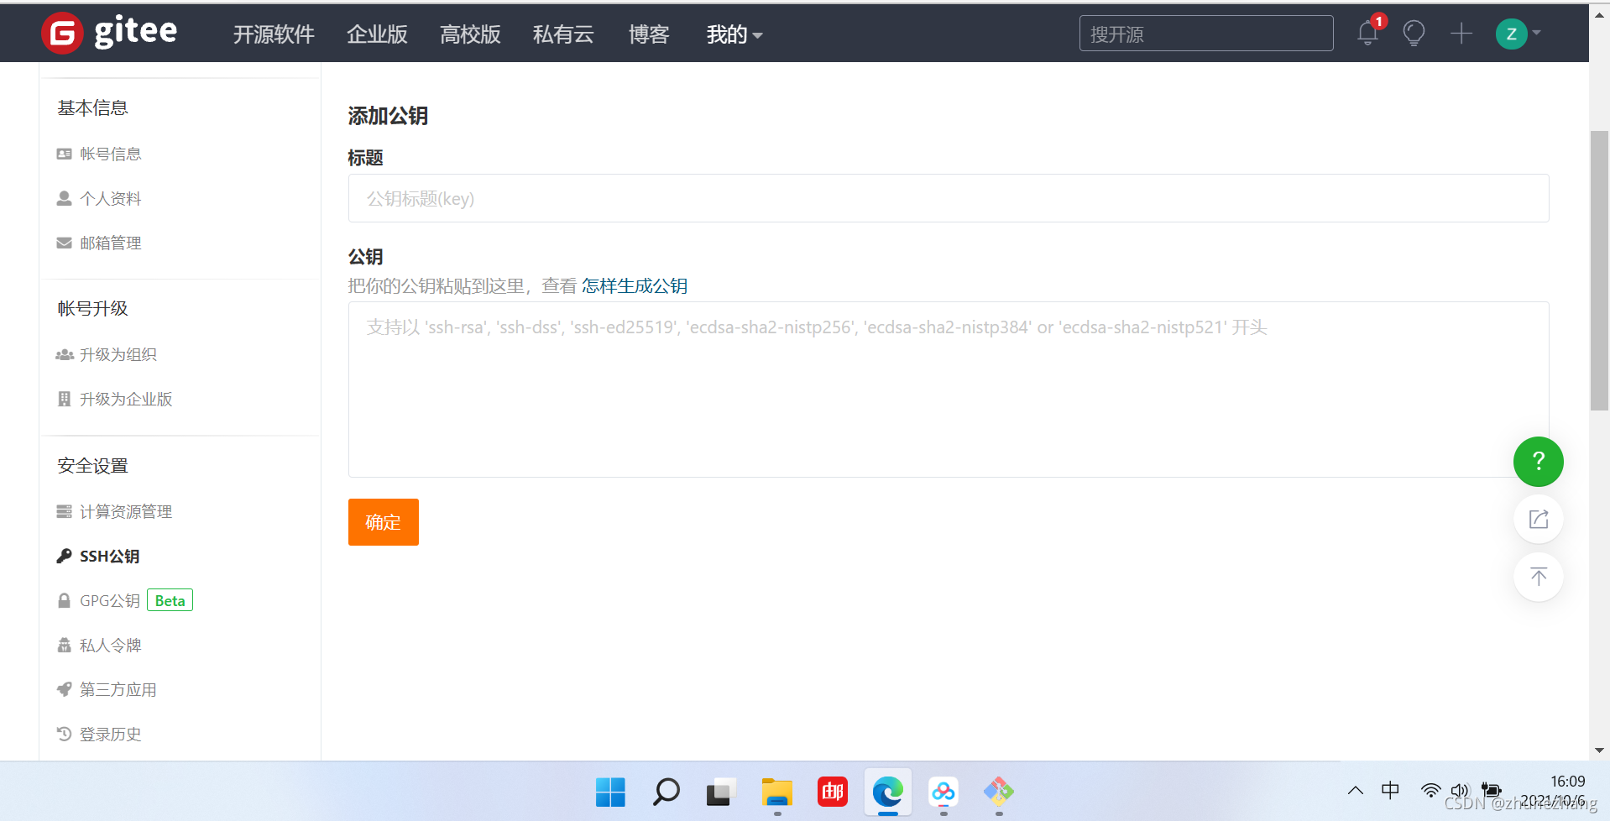1610x821 pixels.
Task: Open the plus icon to create new repository
Action: click(x=1461, y=34)
